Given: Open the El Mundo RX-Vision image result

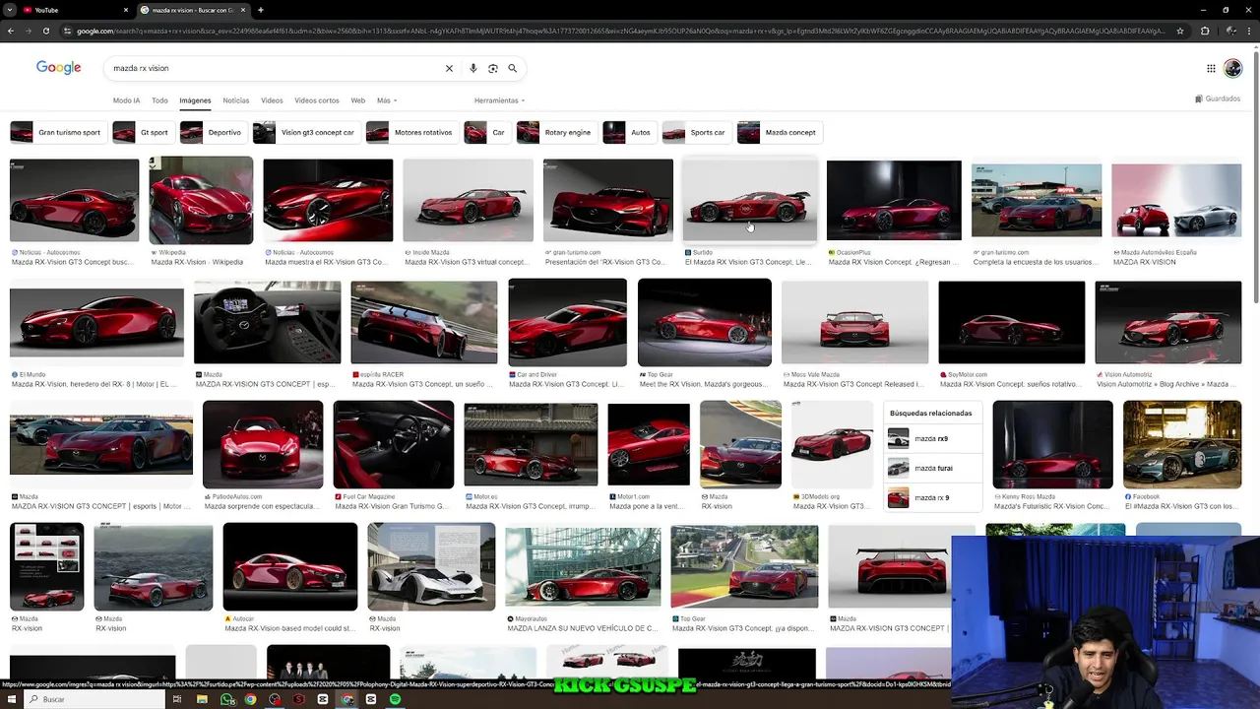Looking at the screenshot, I should [96, 322].
